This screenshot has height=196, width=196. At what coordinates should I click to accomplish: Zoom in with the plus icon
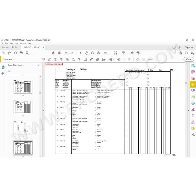[99, 53]
